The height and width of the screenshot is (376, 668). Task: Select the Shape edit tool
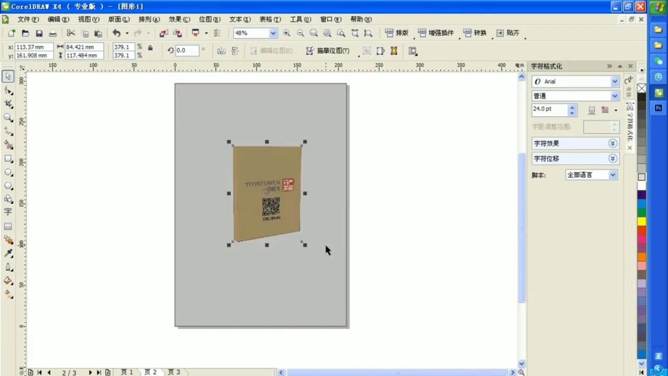[8, 90]
